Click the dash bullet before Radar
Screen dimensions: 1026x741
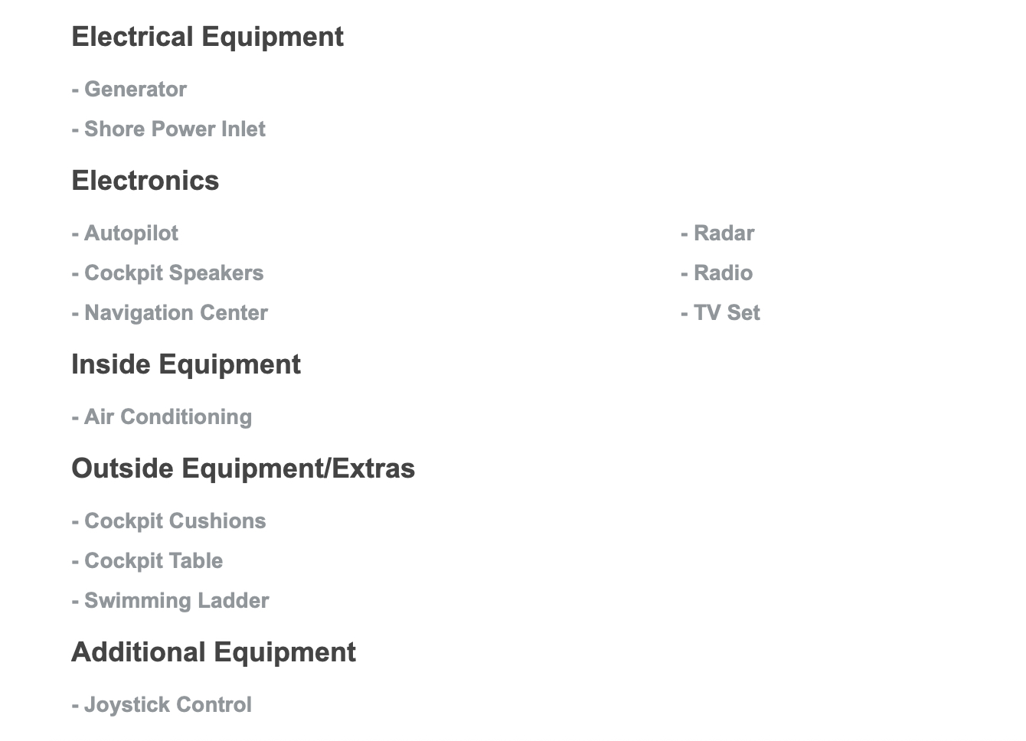point(685,234)
